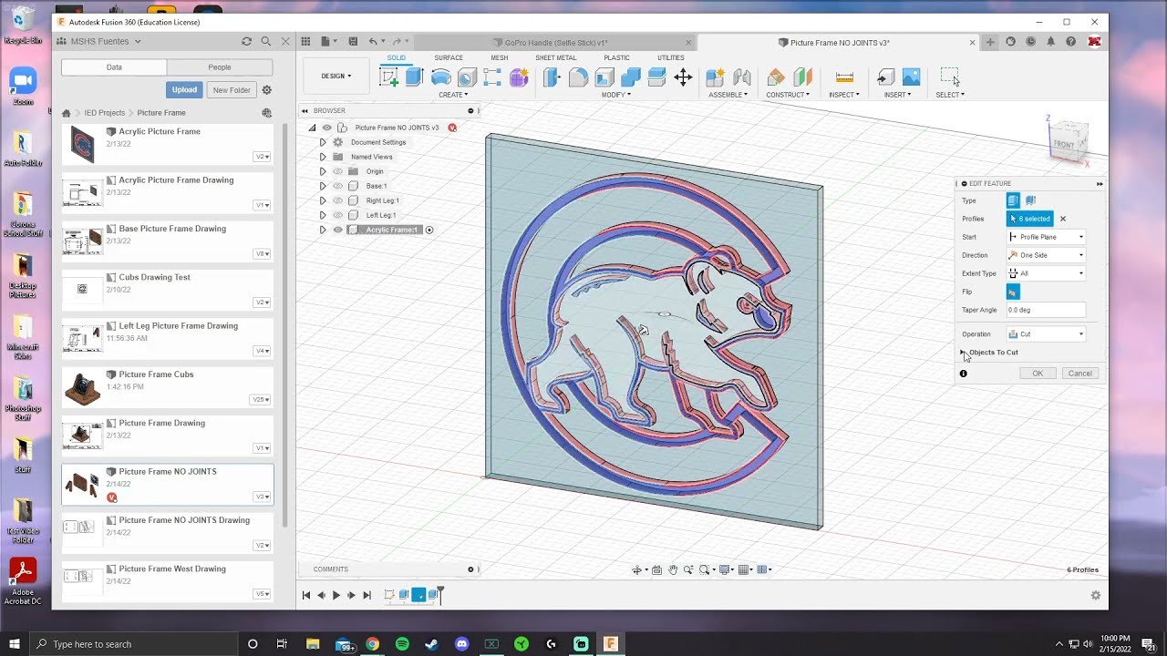Switch to the PLASTIC tab
The image size is (1167, 656).
click(616, 57)
